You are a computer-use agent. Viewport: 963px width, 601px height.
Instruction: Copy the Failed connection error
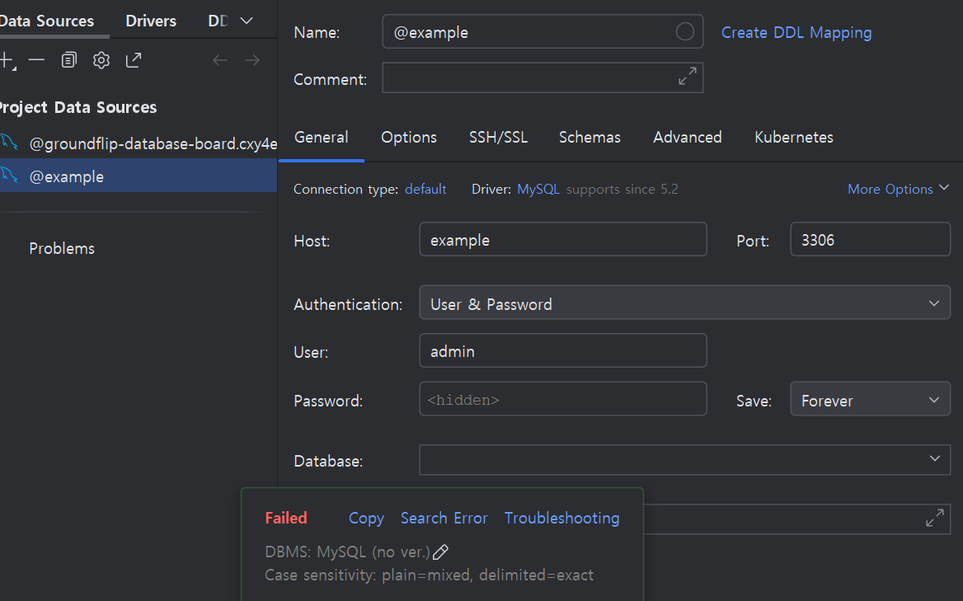[366, 518]
